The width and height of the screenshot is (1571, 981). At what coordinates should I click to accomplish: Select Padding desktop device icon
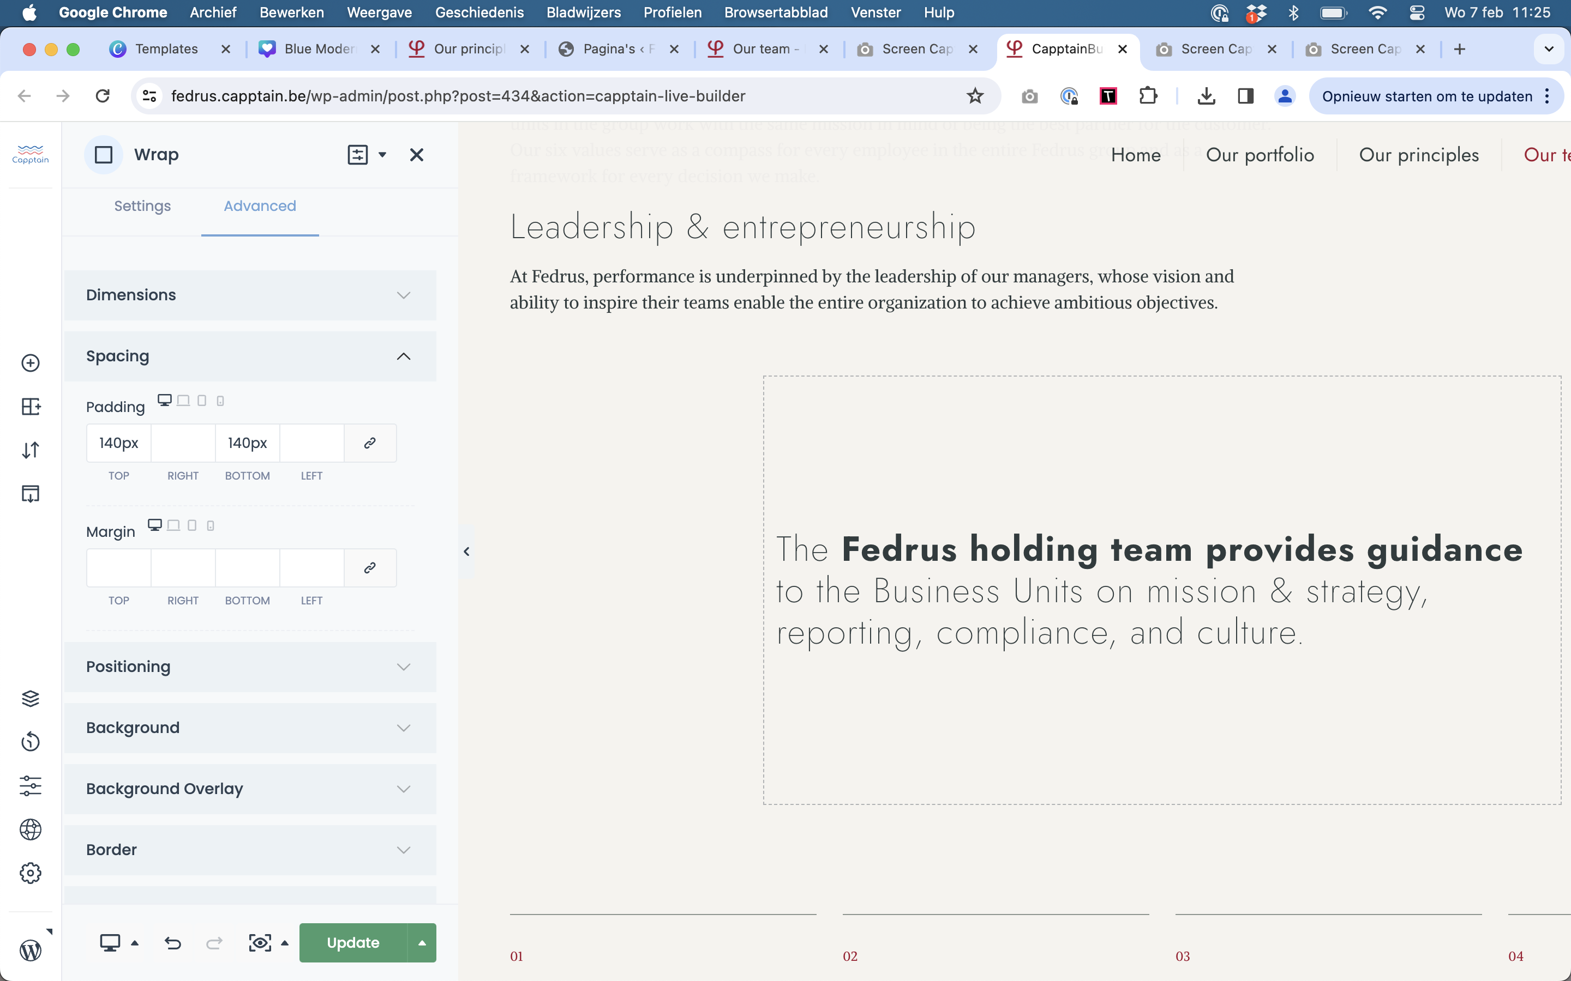tap(165, 399)
